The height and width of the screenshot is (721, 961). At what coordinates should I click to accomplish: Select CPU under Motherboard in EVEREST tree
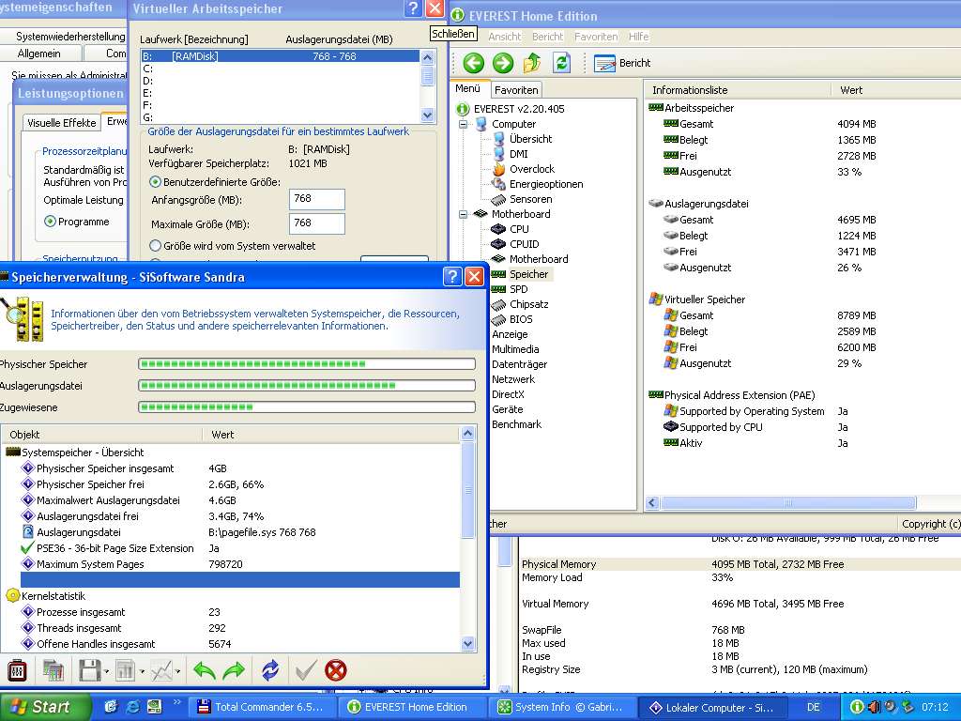pos(518,229)
